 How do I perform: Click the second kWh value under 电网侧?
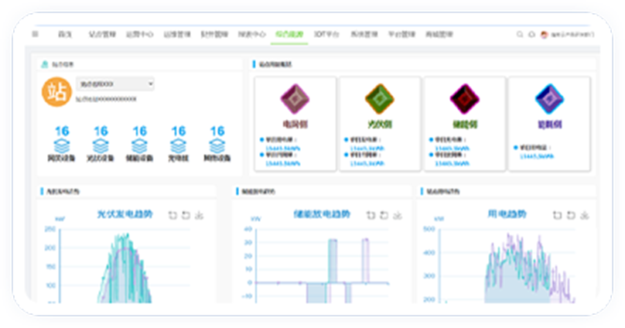click(283, 163)
